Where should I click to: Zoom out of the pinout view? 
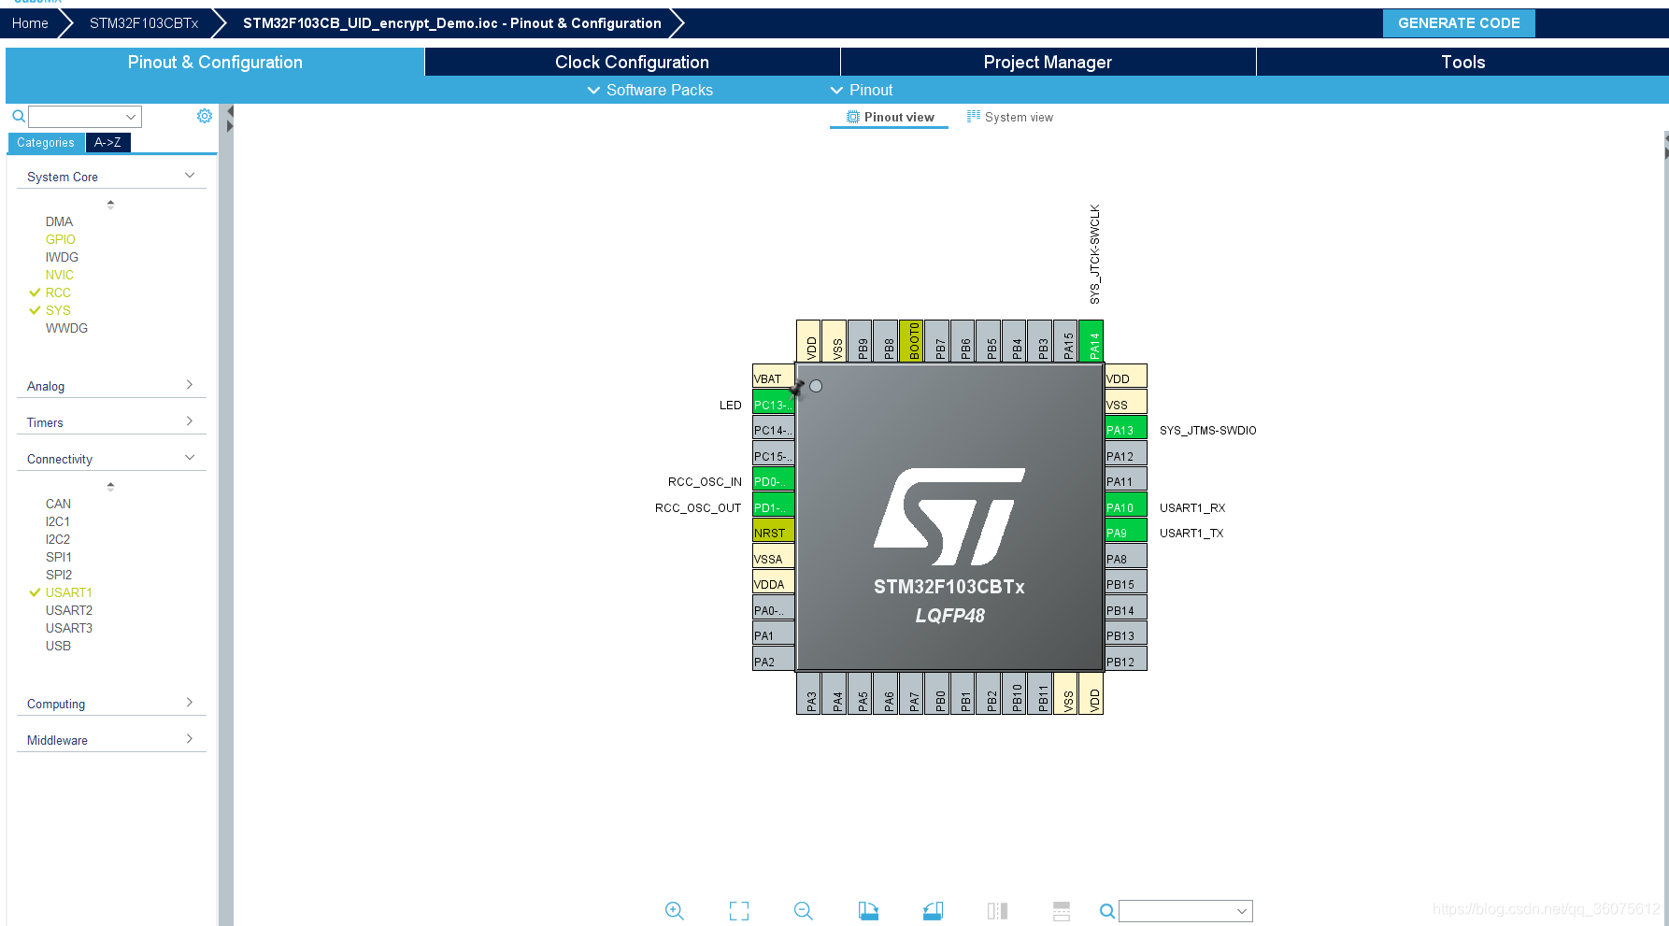click(803, 910)
